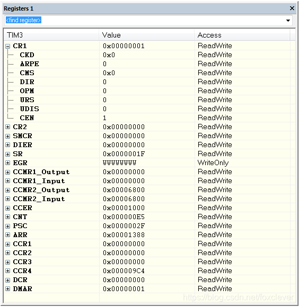
Task: Click CEN value 1
Action: click(x=104, y=118)
